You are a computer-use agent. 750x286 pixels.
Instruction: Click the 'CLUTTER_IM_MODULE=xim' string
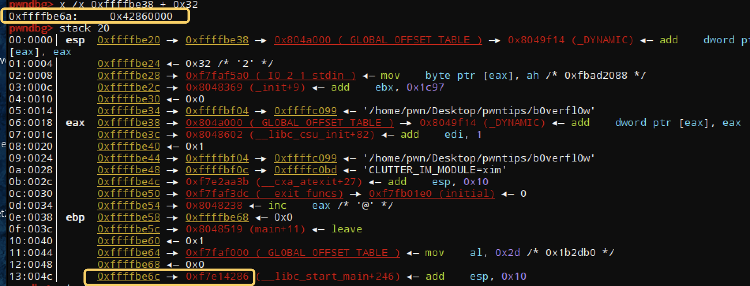pyautogui.click(x=435, y=170)
